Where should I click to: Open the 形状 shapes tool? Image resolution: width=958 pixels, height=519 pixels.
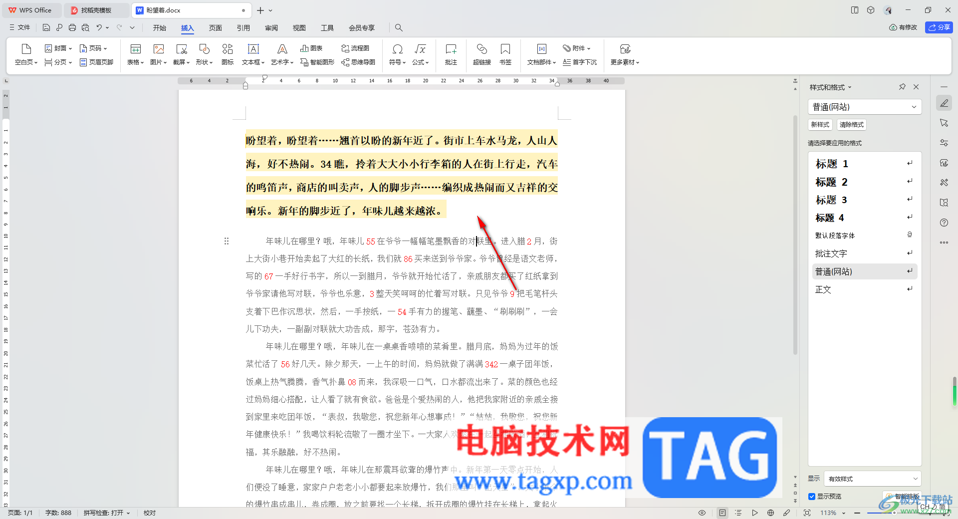click(x=204, y=54)
